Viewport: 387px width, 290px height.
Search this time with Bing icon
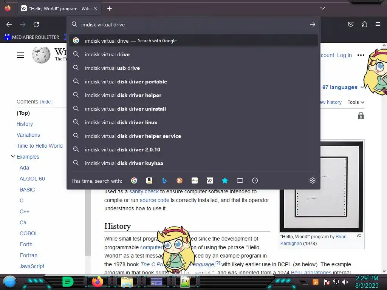point(164,180)
